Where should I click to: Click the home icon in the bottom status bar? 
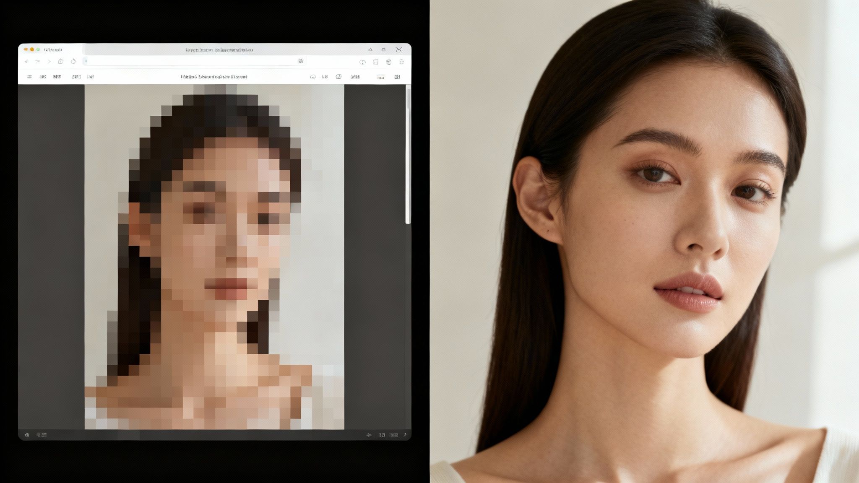click(x=27, y=435)
